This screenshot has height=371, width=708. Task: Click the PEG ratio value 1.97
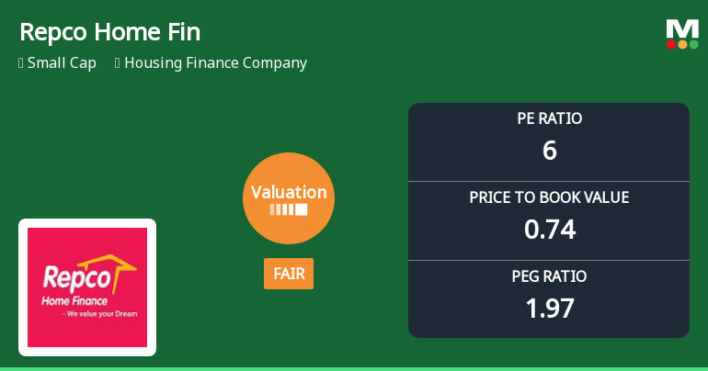[549, 308]
